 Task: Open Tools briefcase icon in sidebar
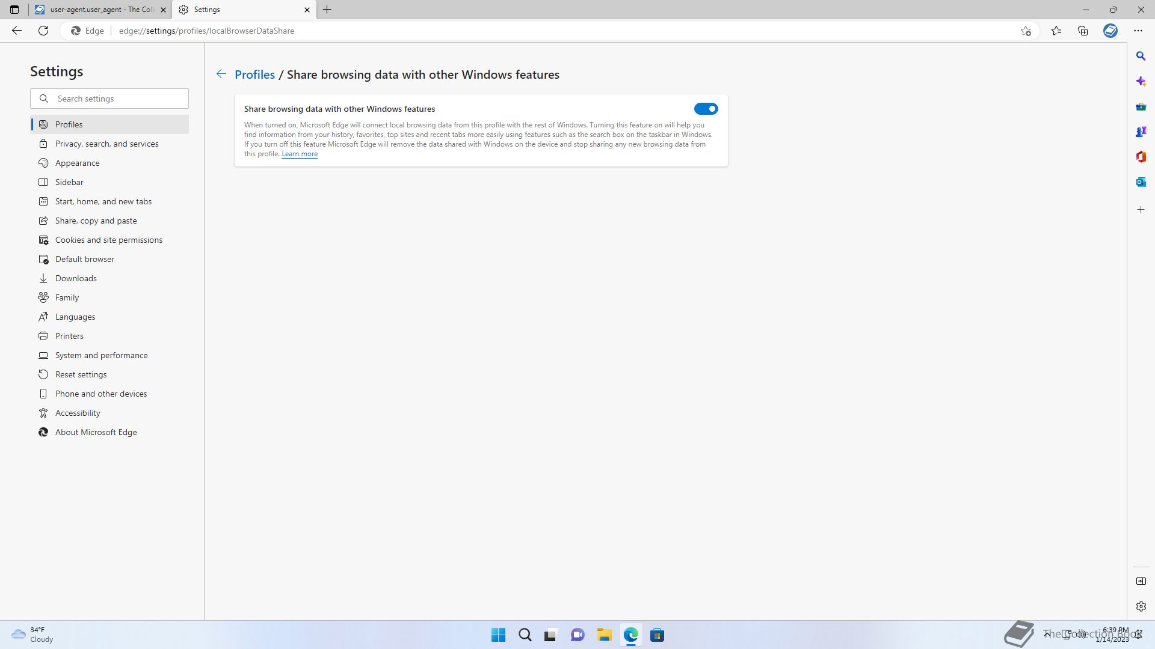(x=1141, y=106)
